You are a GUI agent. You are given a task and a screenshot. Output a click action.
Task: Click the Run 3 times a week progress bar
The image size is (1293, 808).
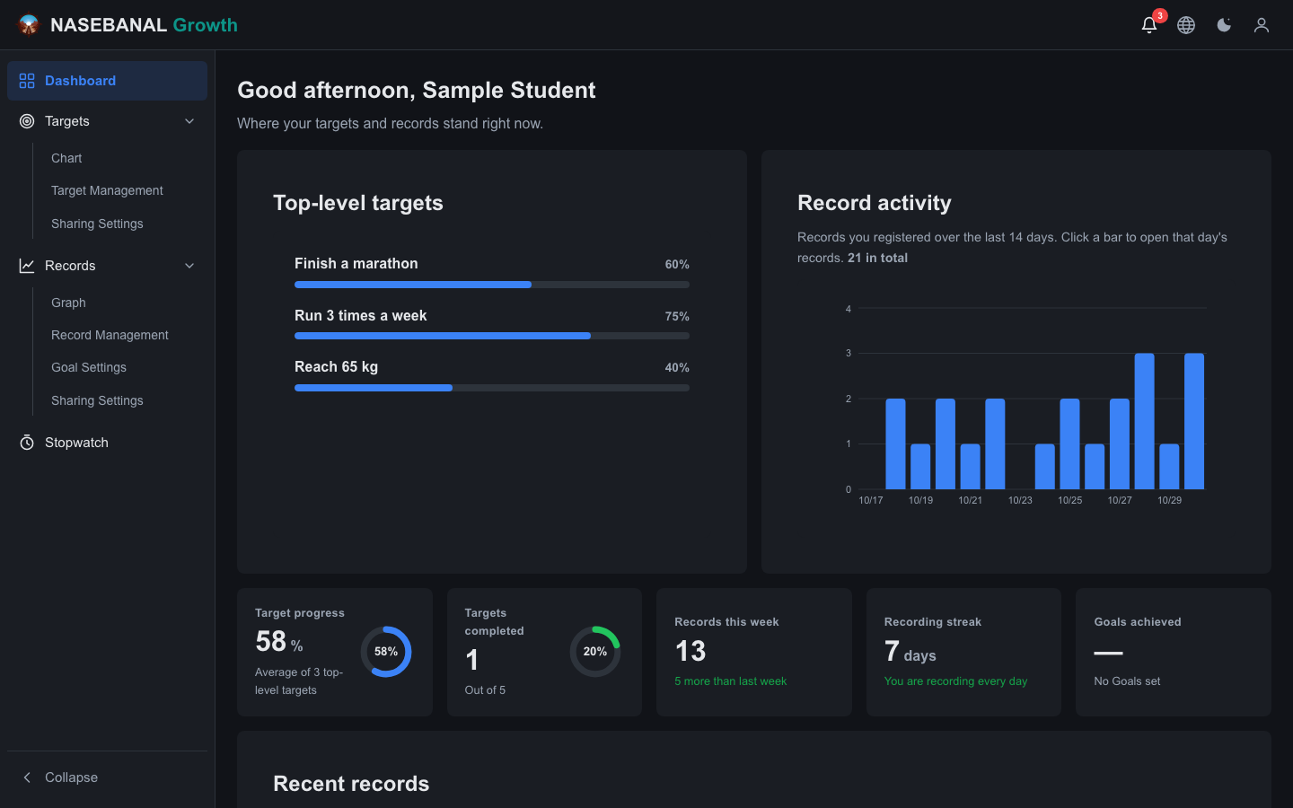point(492,336)
